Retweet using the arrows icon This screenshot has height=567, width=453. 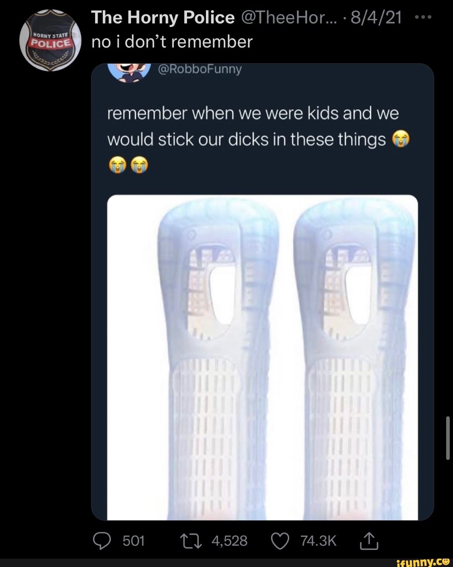point(191,541)
